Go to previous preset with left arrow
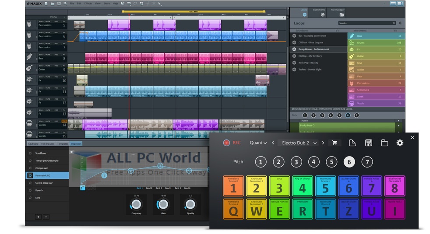 pyautogui.click(x=273, y=143)
